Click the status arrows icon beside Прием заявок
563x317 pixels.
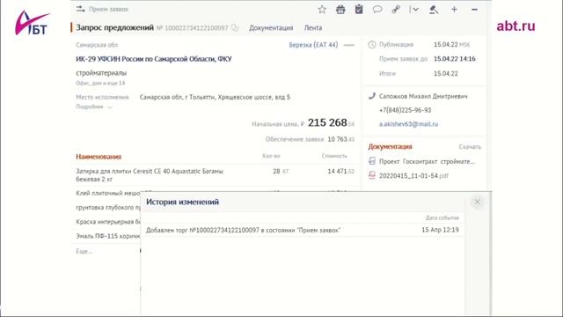click(80, 9)
